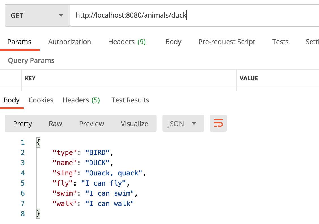Viewport: 319px width, 224px height.
Task: Click the "I can walk" value
Action: (x=109, y=203)
